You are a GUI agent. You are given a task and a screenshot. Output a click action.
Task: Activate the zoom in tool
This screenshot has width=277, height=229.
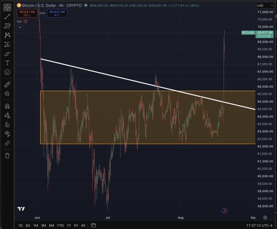pyautogui.click(x=7, y=94)
